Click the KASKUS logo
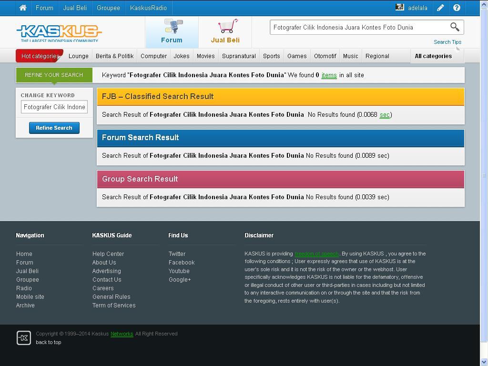 (x=59, y=33)
